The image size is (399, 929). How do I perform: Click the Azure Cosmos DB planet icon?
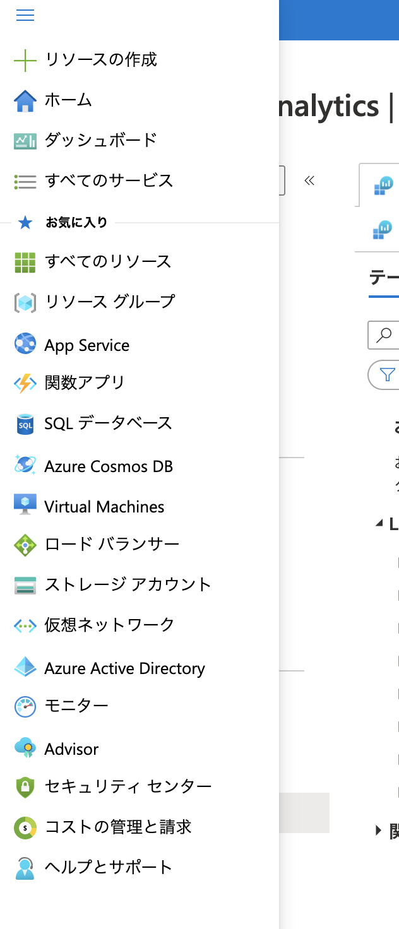[x=25, y=465]
